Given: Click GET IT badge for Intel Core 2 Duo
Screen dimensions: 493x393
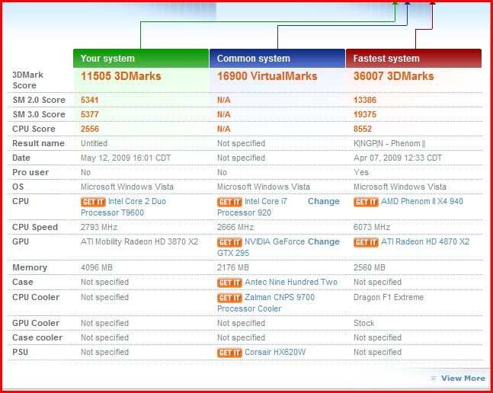Looking at the screenshot, I should tap(93, 202).
